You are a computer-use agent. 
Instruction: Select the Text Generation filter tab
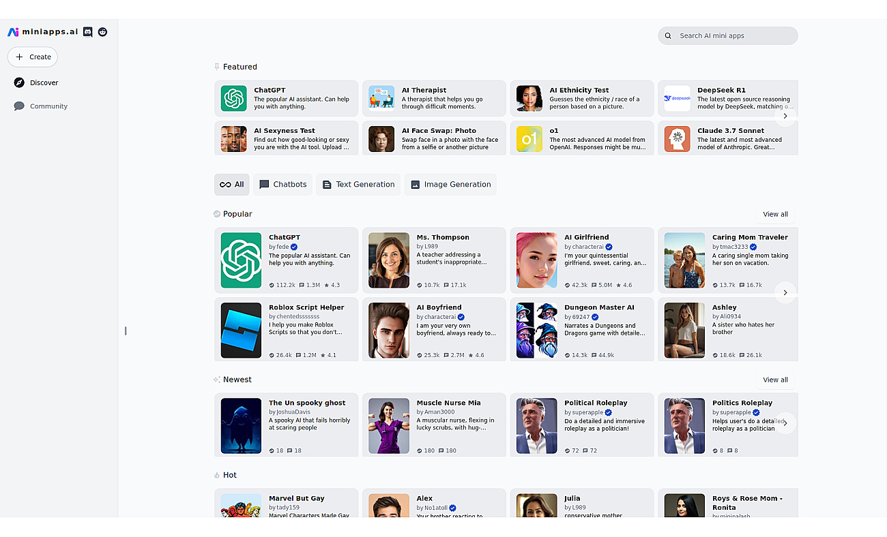(358, 185)
